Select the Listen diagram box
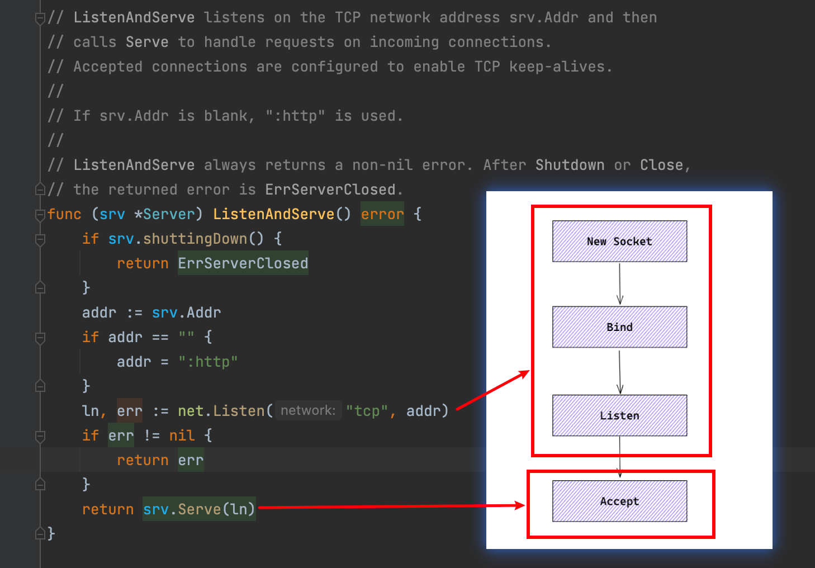The width and height of the screenshot is (815, 568). [619, 415]
